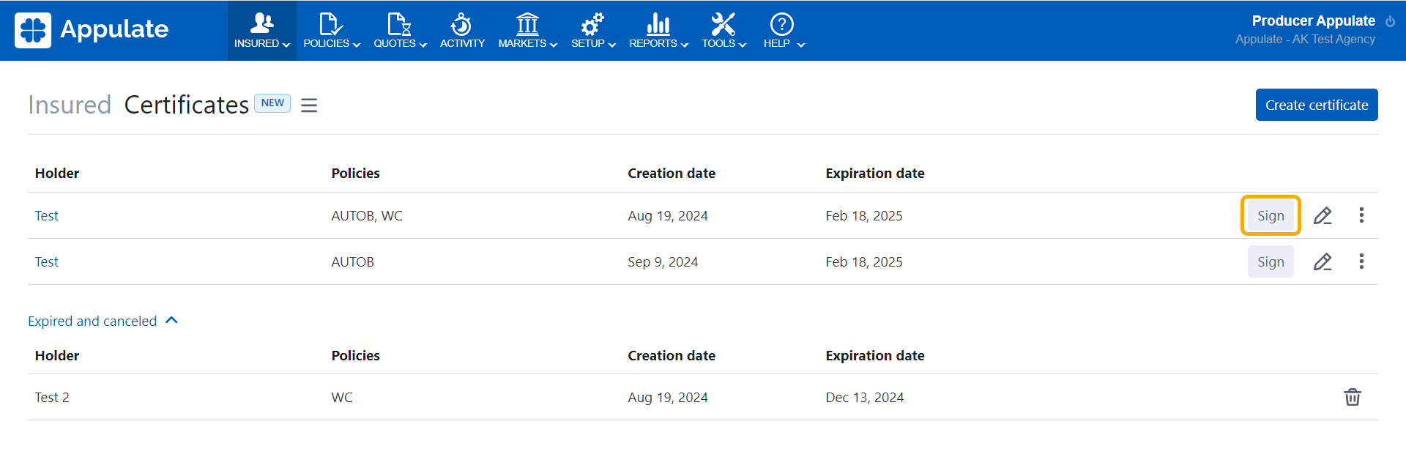Open three-dot menu for the AUTOB, WC certificate
The height and width of the screenshot is (457, 1406).
point(1361,215)
